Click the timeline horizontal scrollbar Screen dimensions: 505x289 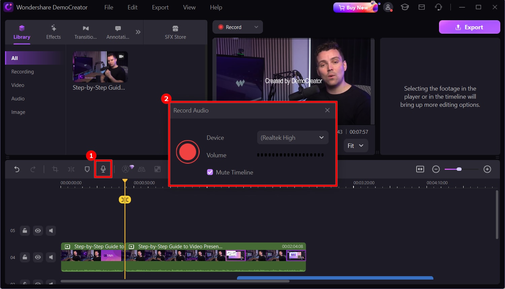coord(175,281)
